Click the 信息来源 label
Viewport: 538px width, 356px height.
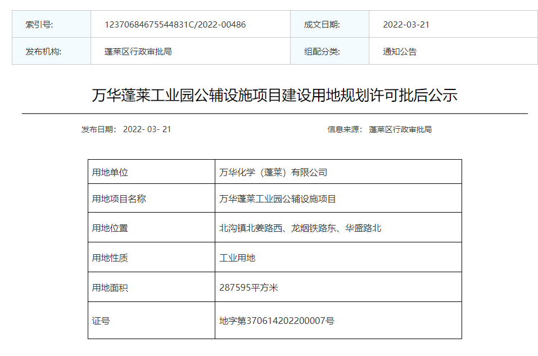[x=345, y=129]
